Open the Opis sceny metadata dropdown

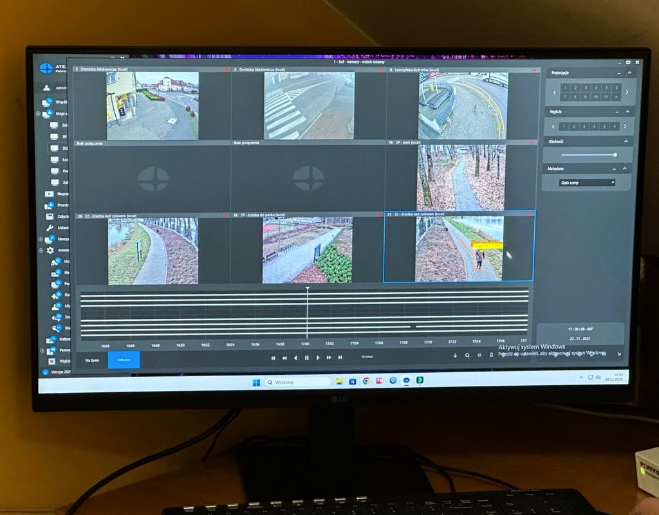pyautogui.click(x=586, y=183)
